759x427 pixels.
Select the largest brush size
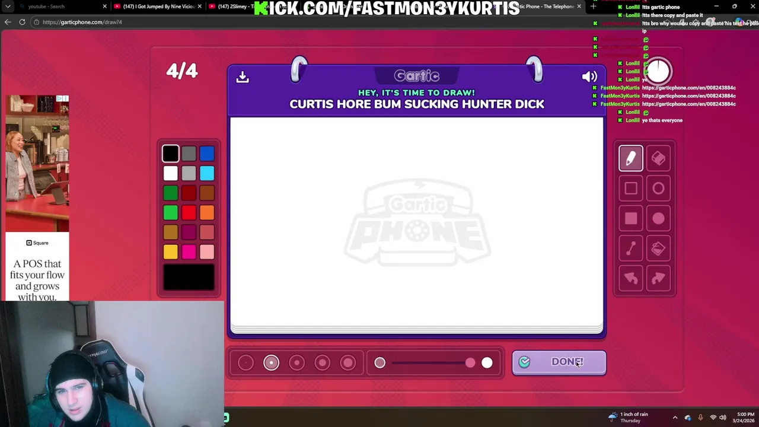348,362
